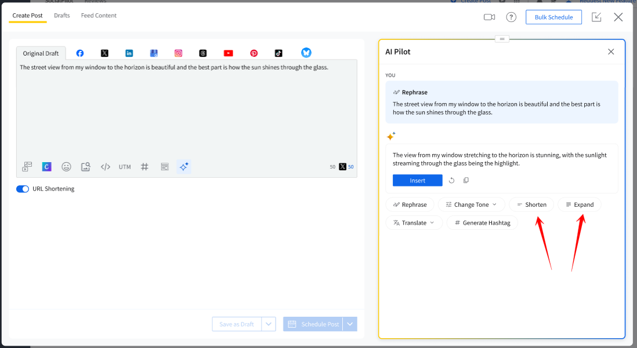The height and width of the screenshot is (348, 637).
Task: Open the add media icon
Action: click(27, 167)
